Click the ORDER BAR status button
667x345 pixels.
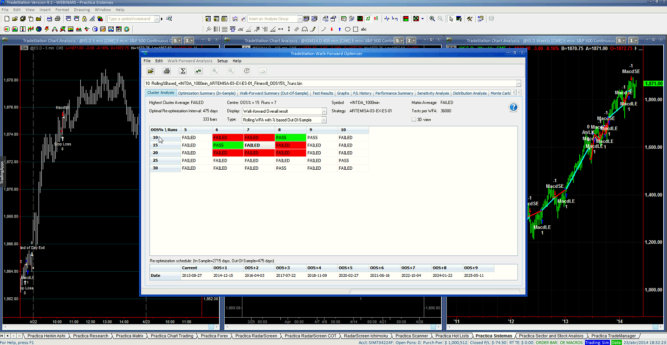tap(546, 343)
